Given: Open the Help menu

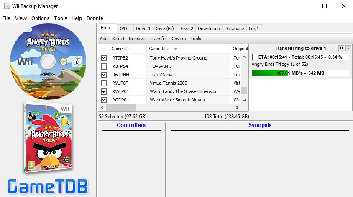Looking at the screenshot, I should (x=77, y=18).
